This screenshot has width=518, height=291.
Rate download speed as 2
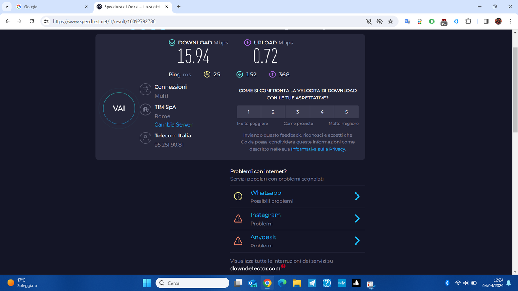coord(273,112)
